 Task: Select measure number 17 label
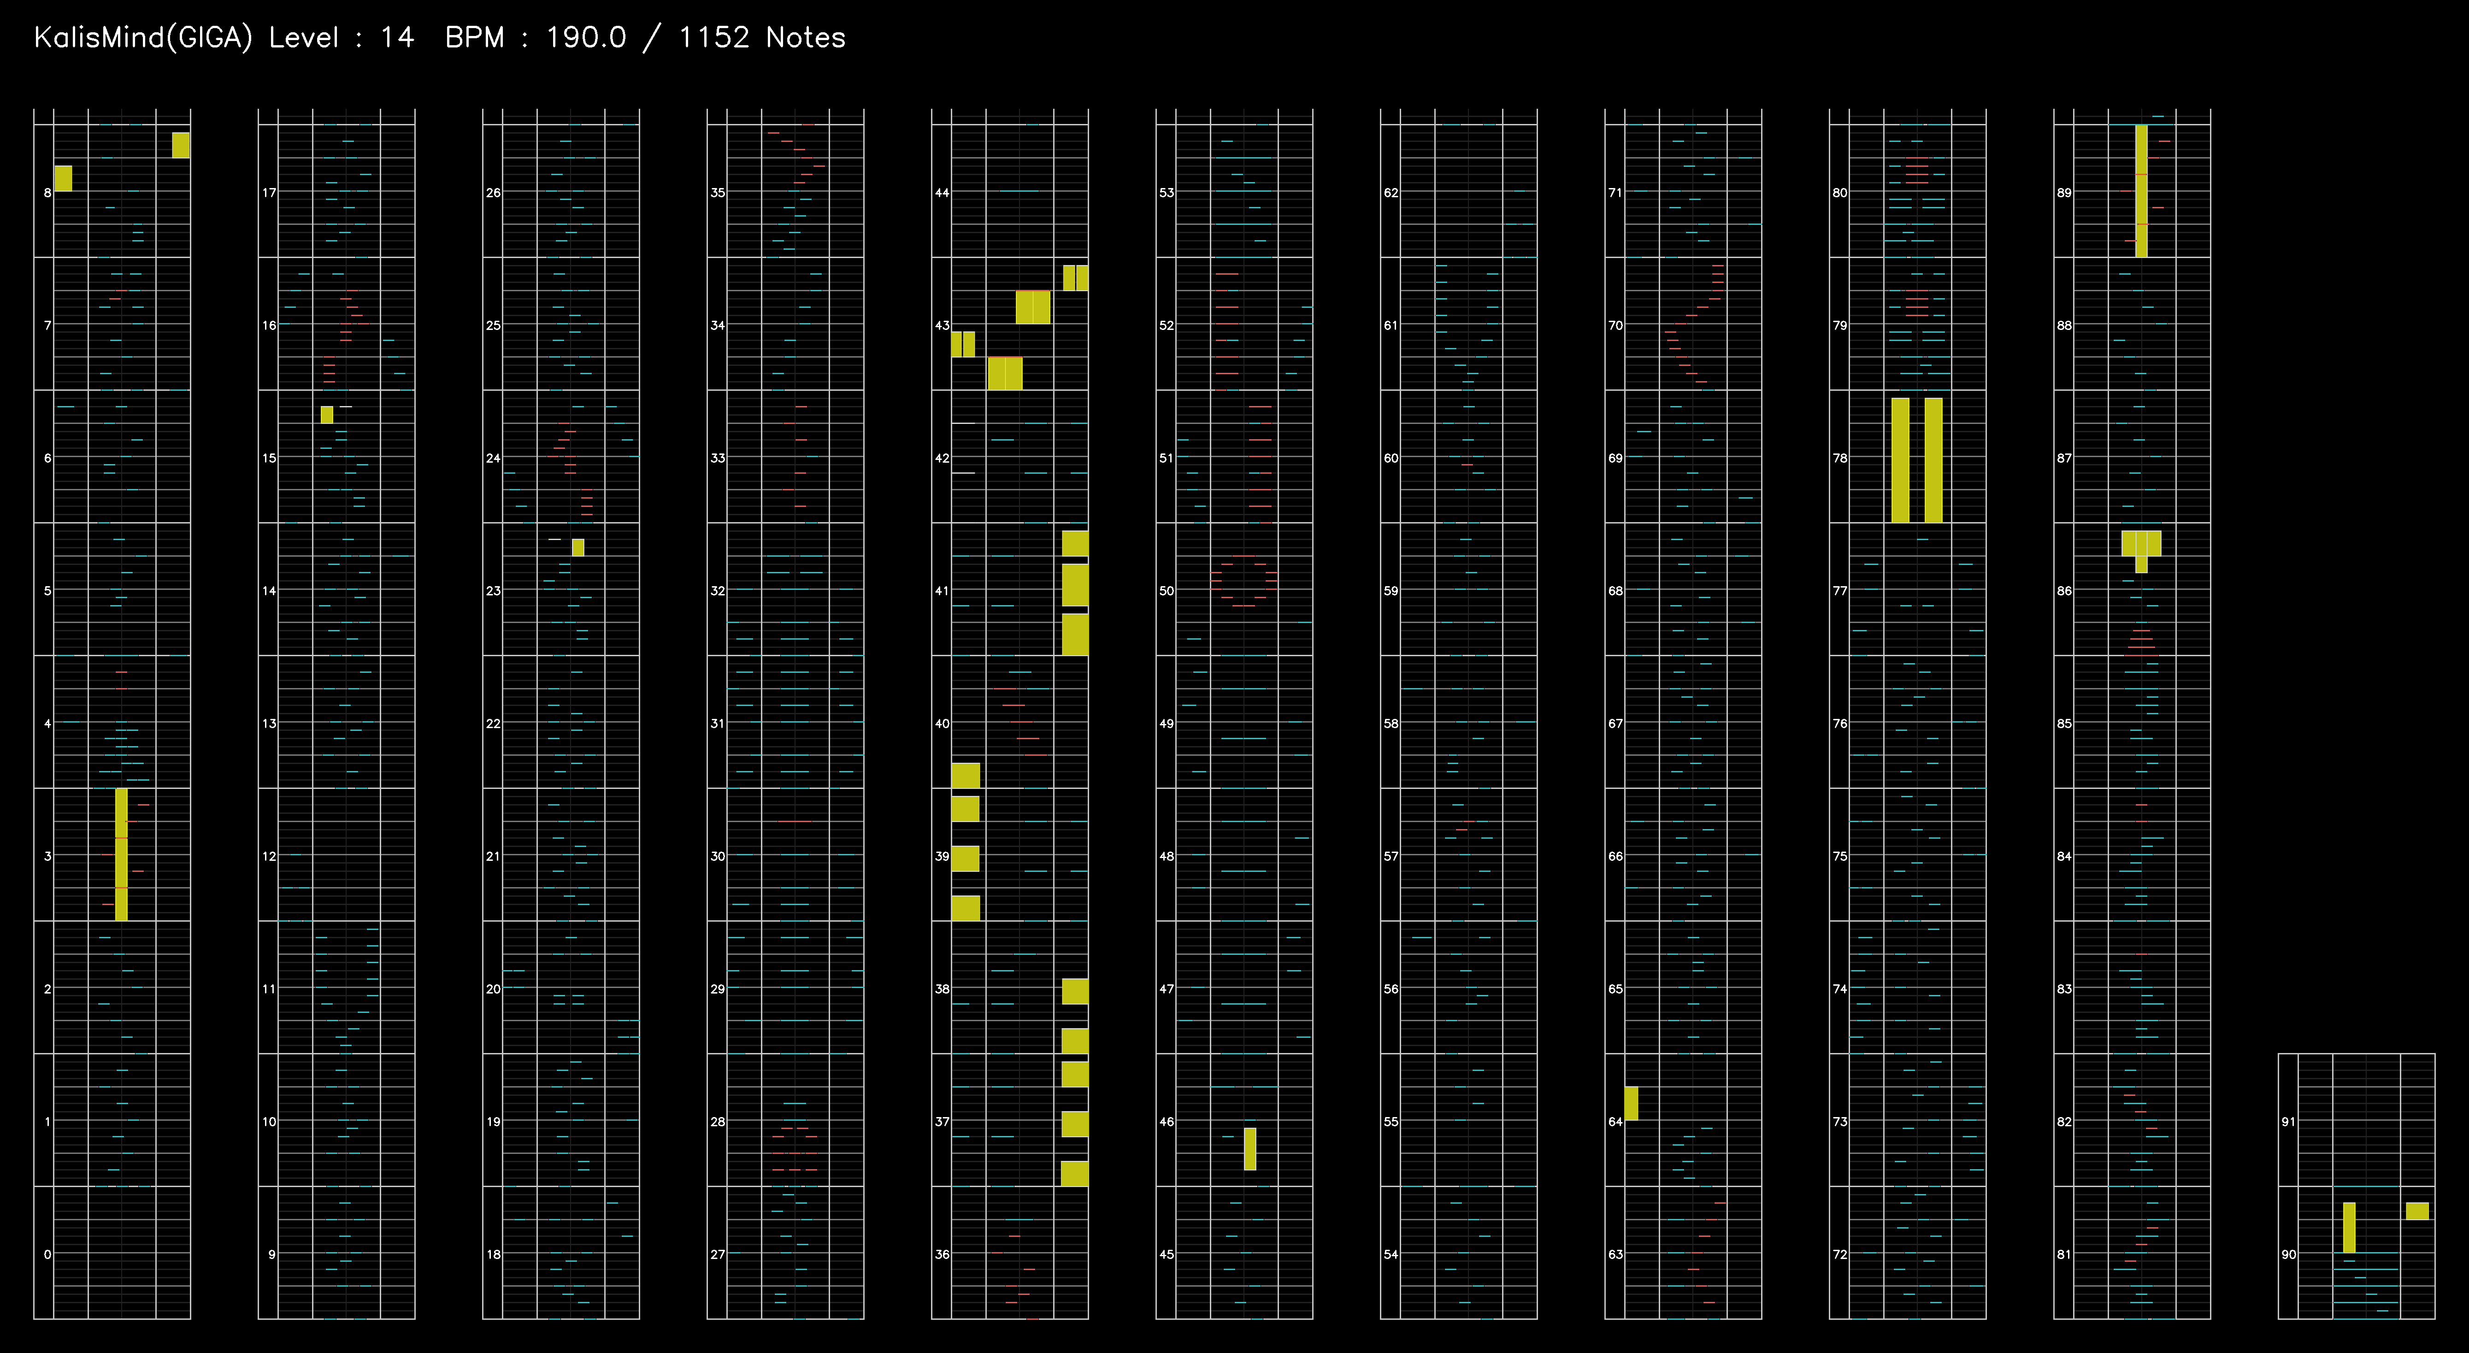(269, 193)
